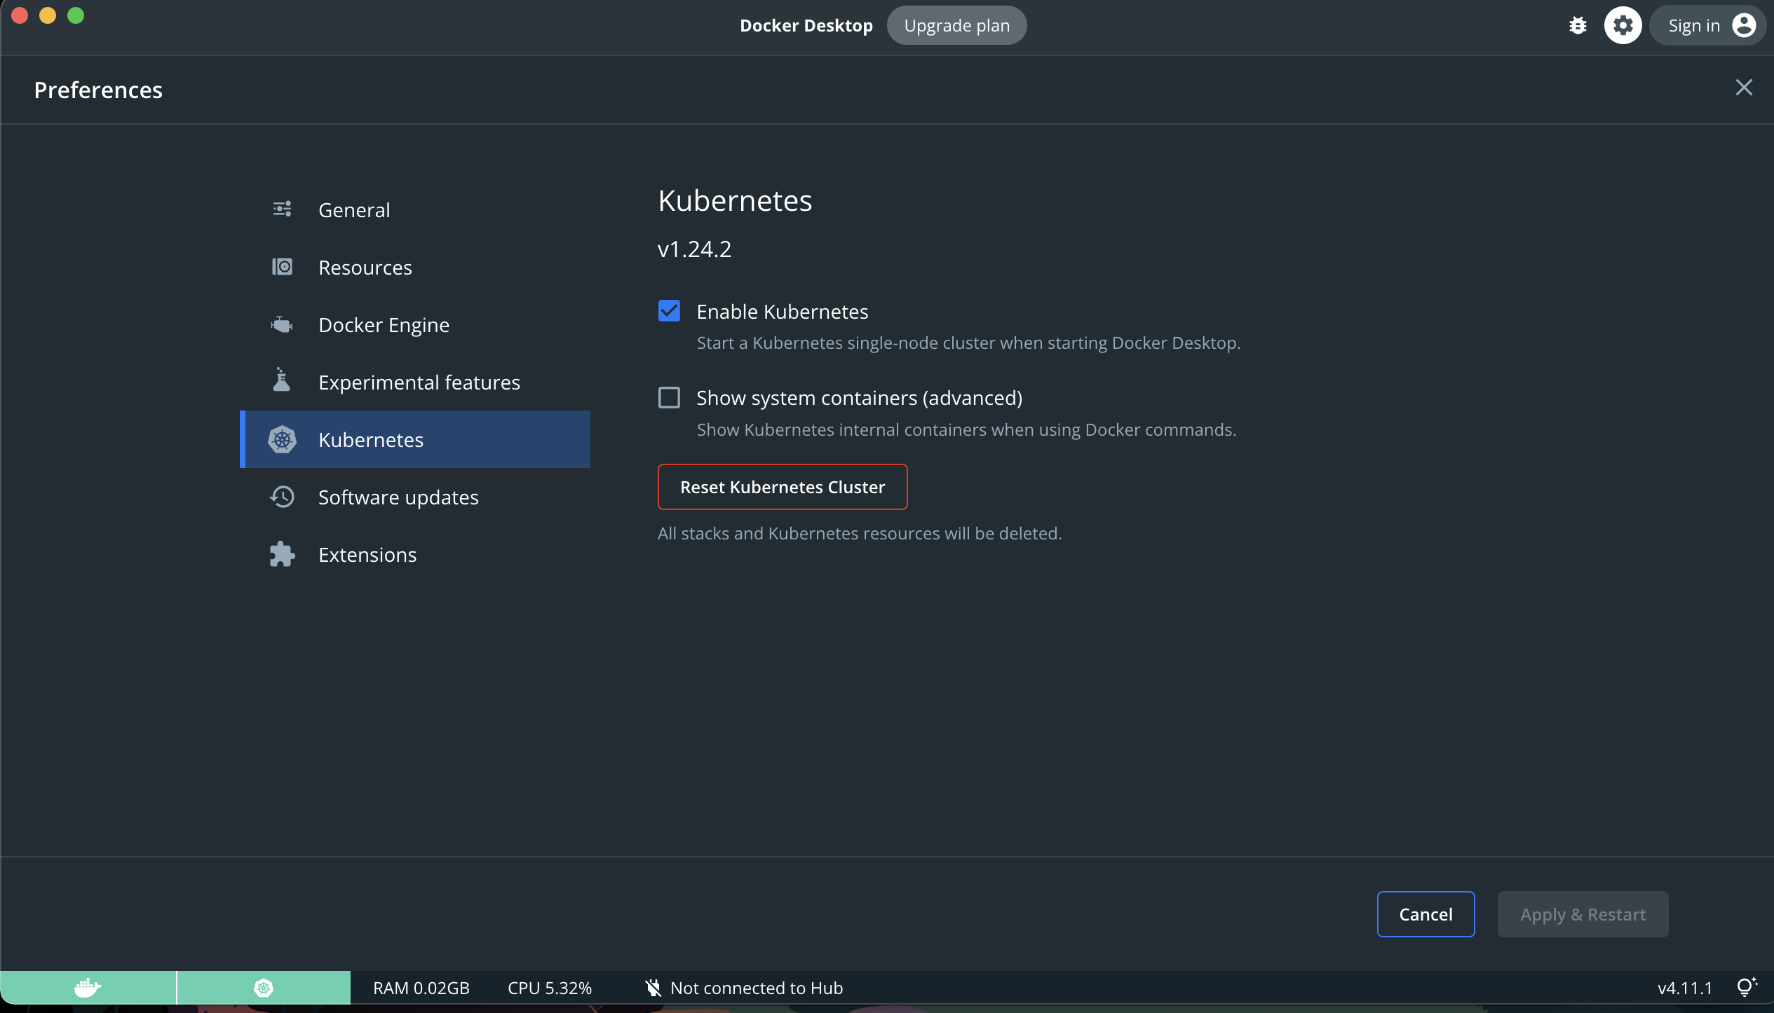Click the Kubernetes page heading
1774x1013 pixels.
[x=735, y=200]
